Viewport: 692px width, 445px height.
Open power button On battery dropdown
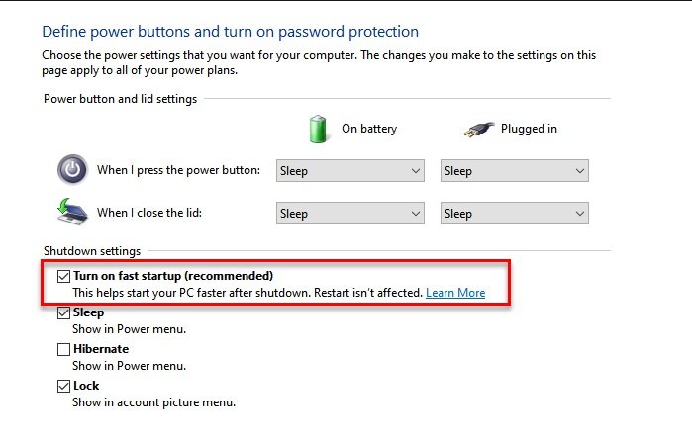[350, 171]
